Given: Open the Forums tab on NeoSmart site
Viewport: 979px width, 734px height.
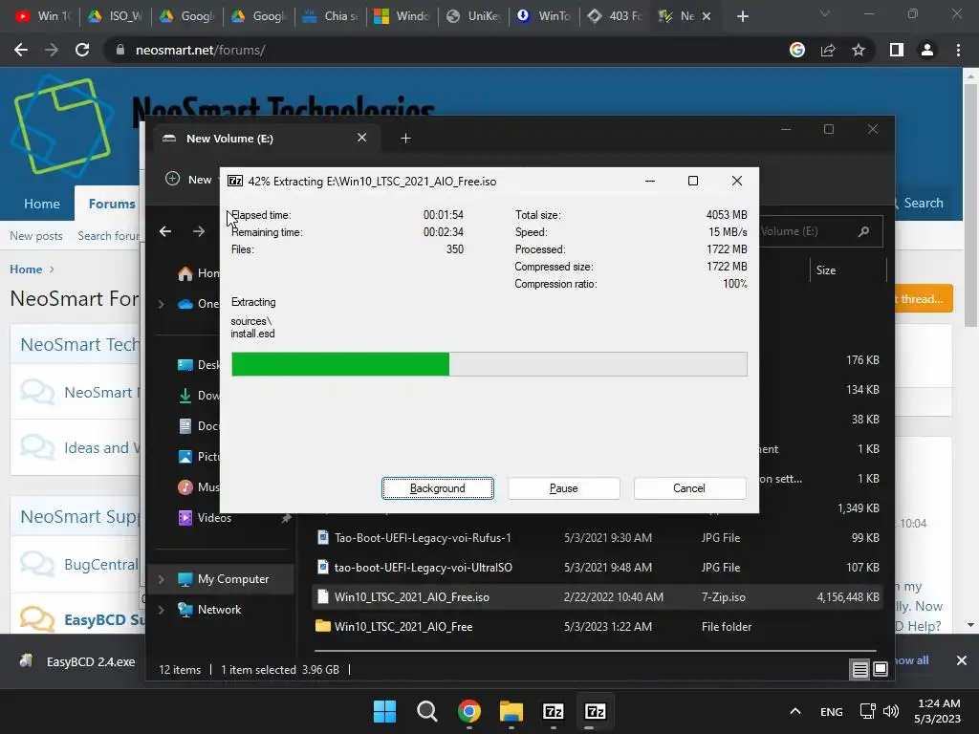Looking at the screenshot, I should click(111, 204).
